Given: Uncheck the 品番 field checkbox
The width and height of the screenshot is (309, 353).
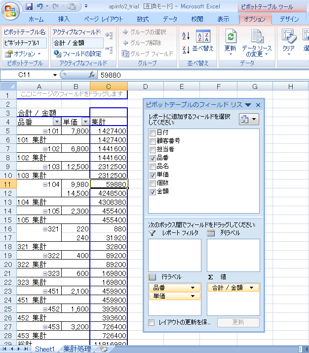Looking at the screenshot, I should click(153, 158).
